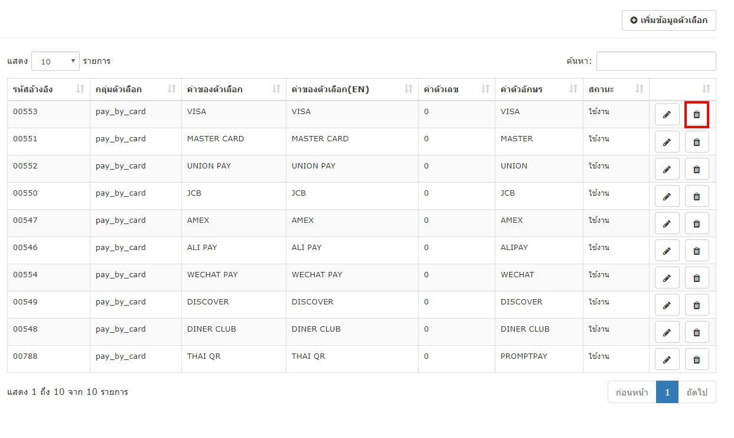Screen dimensions: 734x438
Task: Click reference code 00546
Action: [25, 247]
